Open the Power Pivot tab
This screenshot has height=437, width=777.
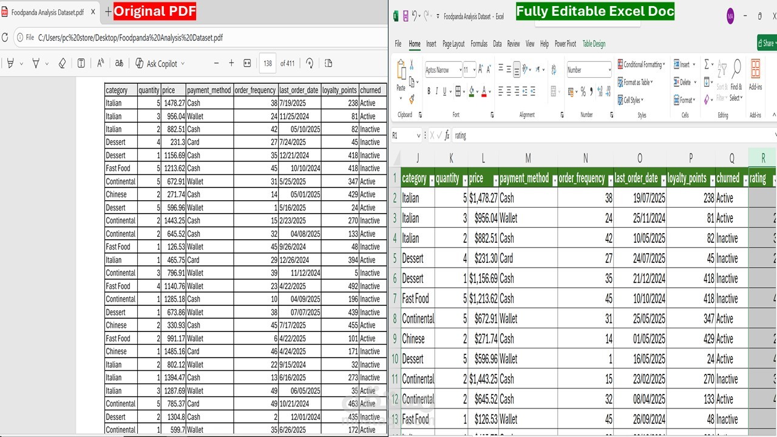point(565,44)
